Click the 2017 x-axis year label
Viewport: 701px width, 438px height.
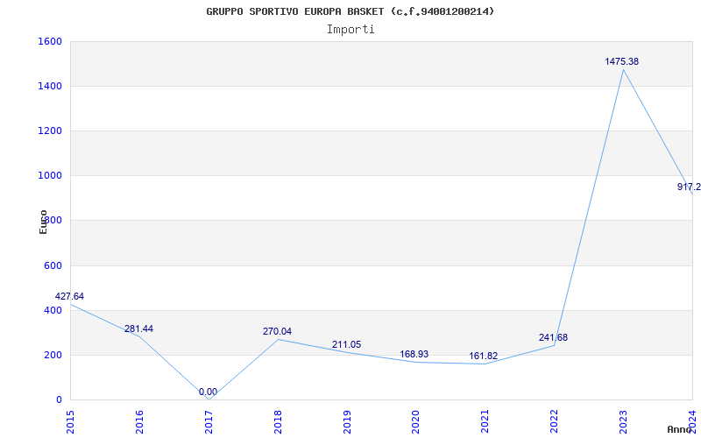[x=209, y=420]
